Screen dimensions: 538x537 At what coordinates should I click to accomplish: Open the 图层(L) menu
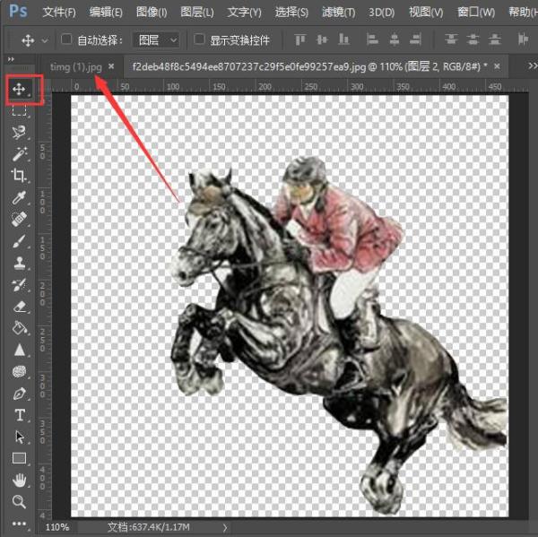pyautogui.click(x=197, y=13)
